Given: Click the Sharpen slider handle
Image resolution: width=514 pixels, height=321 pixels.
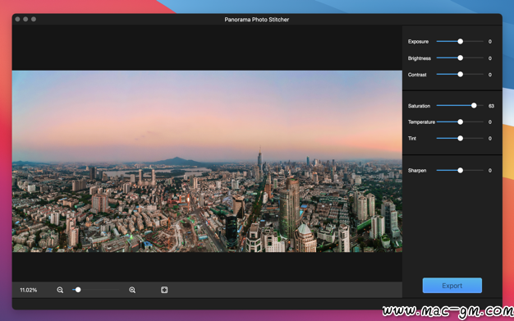Looking at the screenshot, I should click(461, 170).
